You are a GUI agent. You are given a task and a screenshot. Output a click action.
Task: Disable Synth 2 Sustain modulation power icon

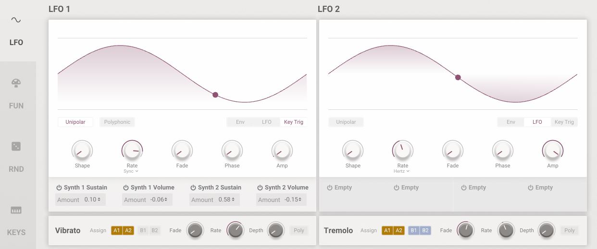[193, 188]
